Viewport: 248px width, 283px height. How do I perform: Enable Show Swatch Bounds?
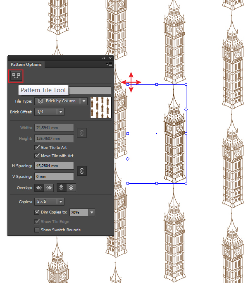(37, 230)
